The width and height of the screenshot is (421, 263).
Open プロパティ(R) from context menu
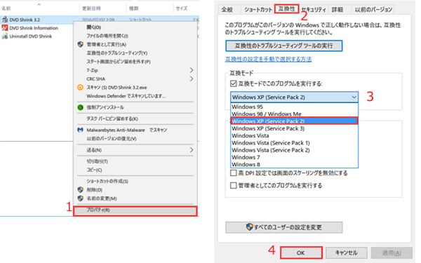point(135,210)
